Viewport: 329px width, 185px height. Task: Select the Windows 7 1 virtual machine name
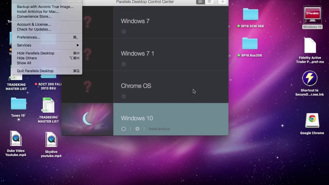pyautogui.click(x=138, y=53)
